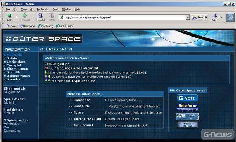Click '(2, 0, 5)' under Spielaktivität

[10, 103]
